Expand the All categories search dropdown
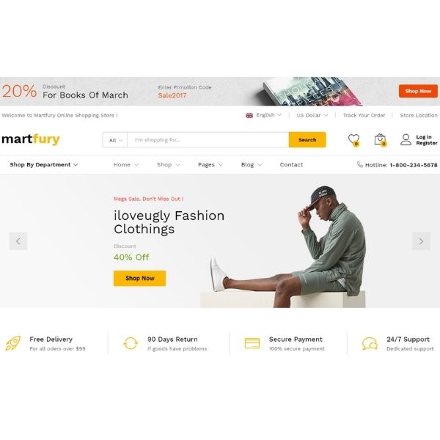This screenshot has width=440, height=440. coord(115,140)
